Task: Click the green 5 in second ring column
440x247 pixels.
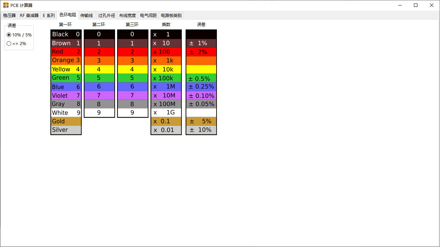Action: click(99, 78)
